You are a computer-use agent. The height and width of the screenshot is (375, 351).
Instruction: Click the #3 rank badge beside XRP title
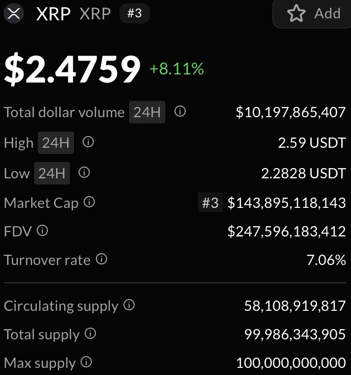(x=134, y=13)
